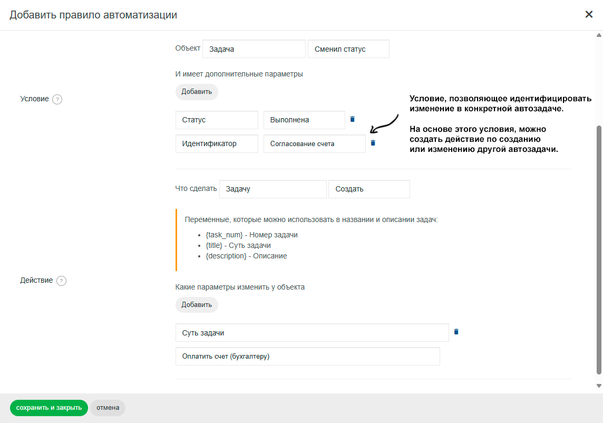Click "Добавить" under object parameters to change
This screenshot has height=423, width=603.
click(197, 305)
